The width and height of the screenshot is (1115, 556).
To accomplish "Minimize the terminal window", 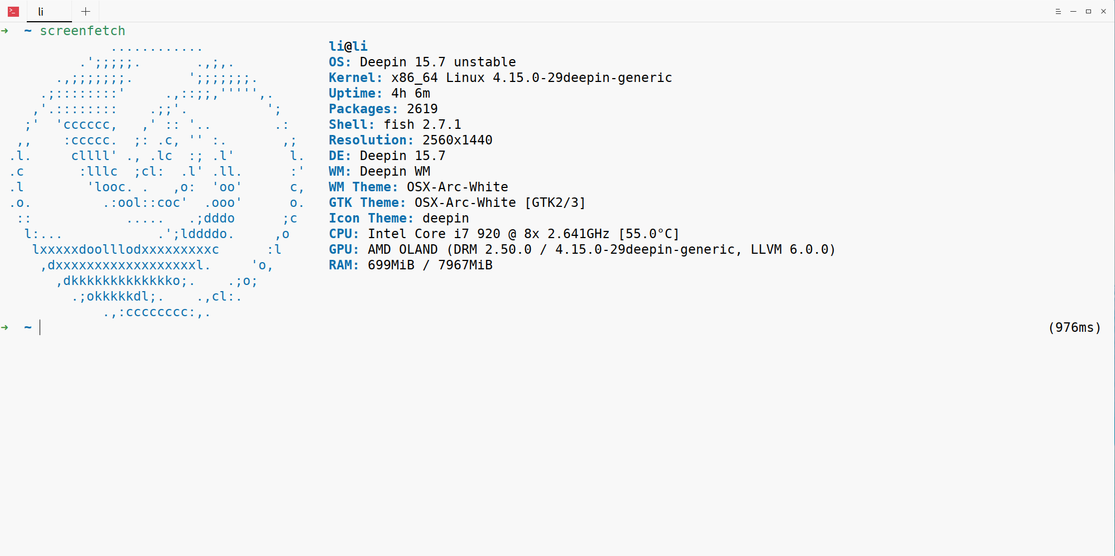I will tap(1073, 11).
